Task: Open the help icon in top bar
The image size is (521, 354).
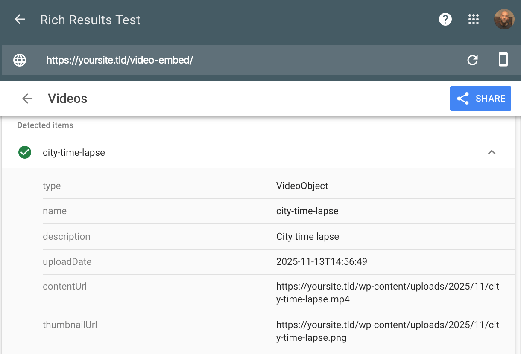Action: coord(445,19)
